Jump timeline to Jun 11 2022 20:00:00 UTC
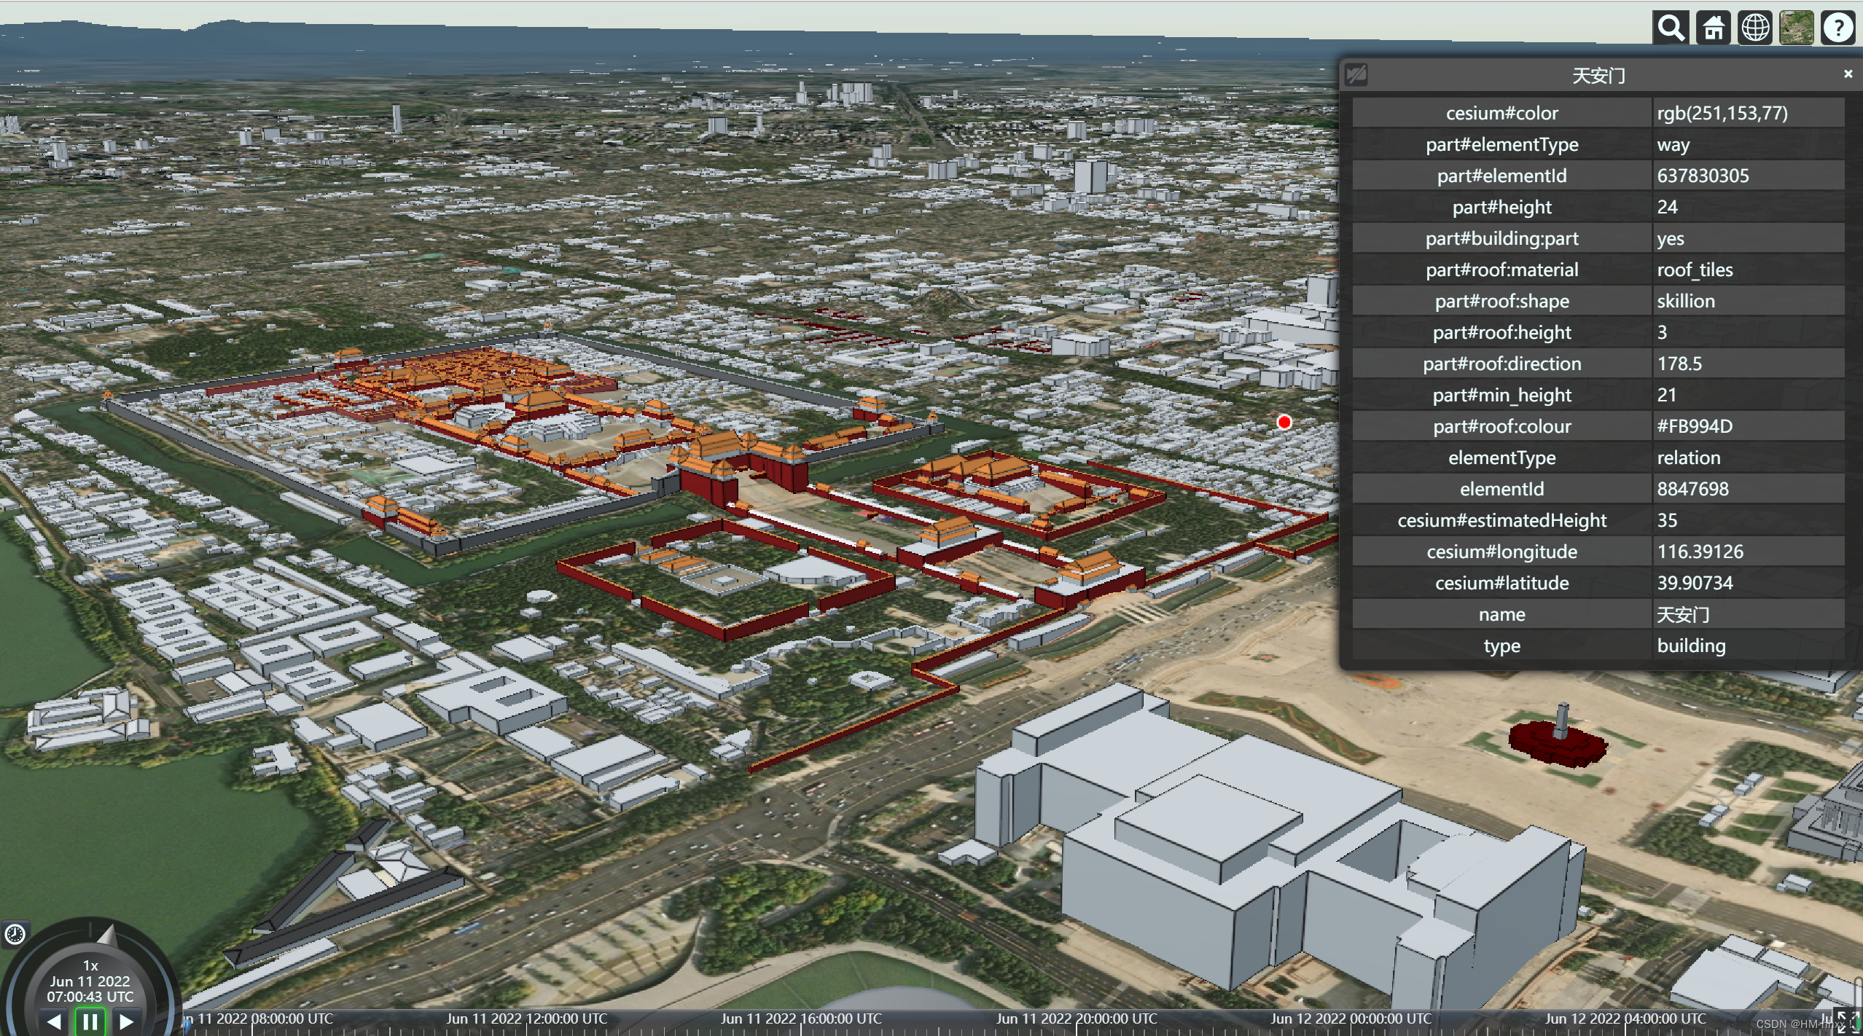Viewport: 1863px width, 1036px height. [1077, 1019]
